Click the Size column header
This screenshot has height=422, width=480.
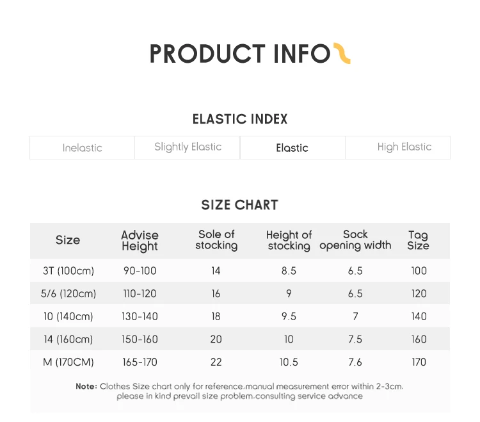68,240
